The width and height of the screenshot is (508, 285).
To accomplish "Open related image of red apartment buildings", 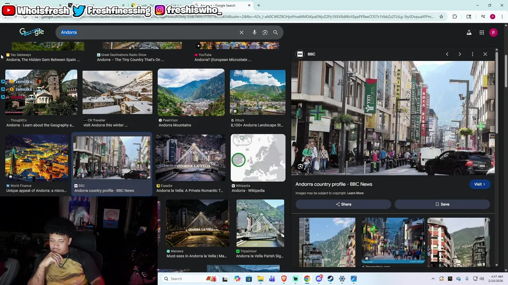I will pos(459,241).
